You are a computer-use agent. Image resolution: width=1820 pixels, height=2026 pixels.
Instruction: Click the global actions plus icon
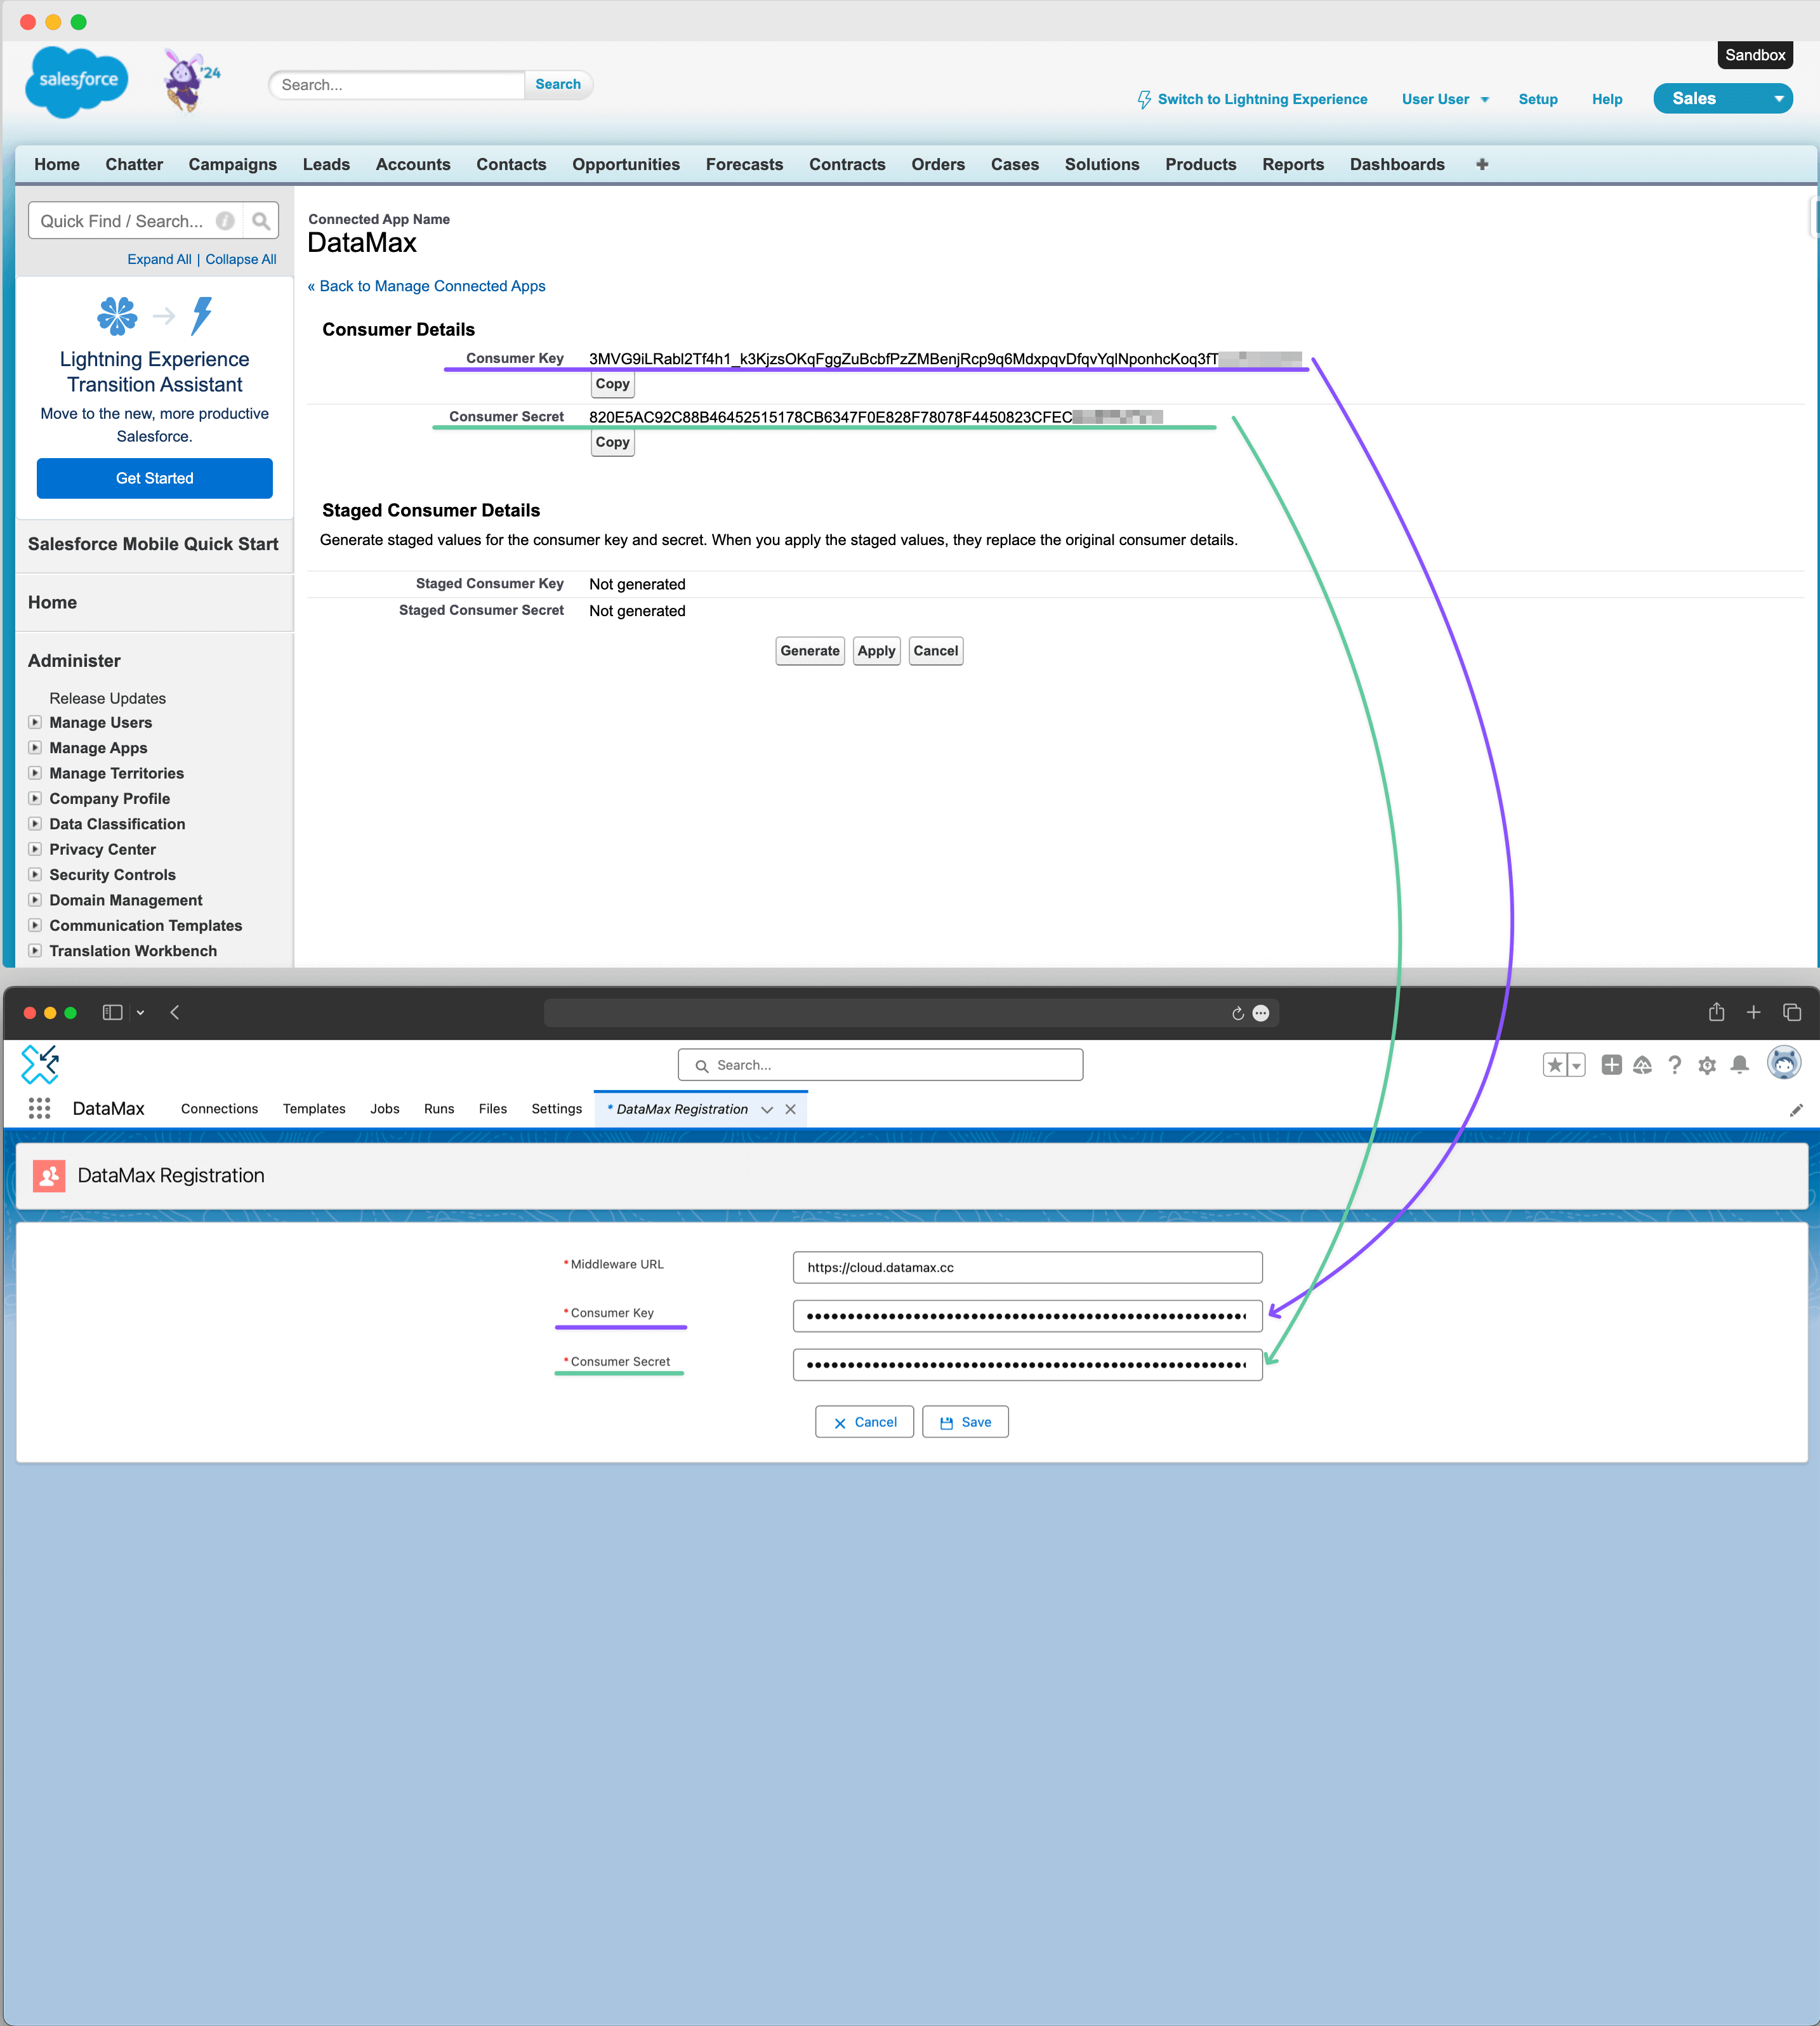[1611, 1065]
